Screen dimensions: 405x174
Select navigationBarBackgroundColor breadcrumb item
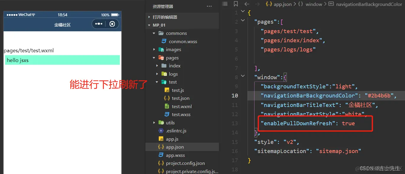pos(369,4)
